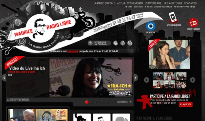Image resolution: width=205 pixels, height=121 pixels.
Task: Select the first red slide indicator dot
Action: [x=87, y=102]
